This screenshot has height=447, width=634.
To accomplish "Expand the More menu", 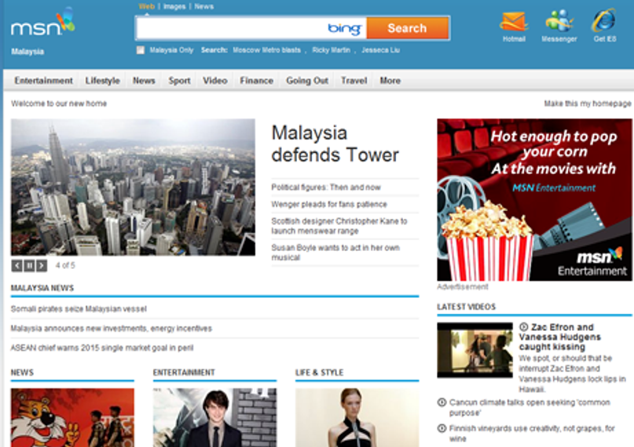I will [x=390, y=81].
